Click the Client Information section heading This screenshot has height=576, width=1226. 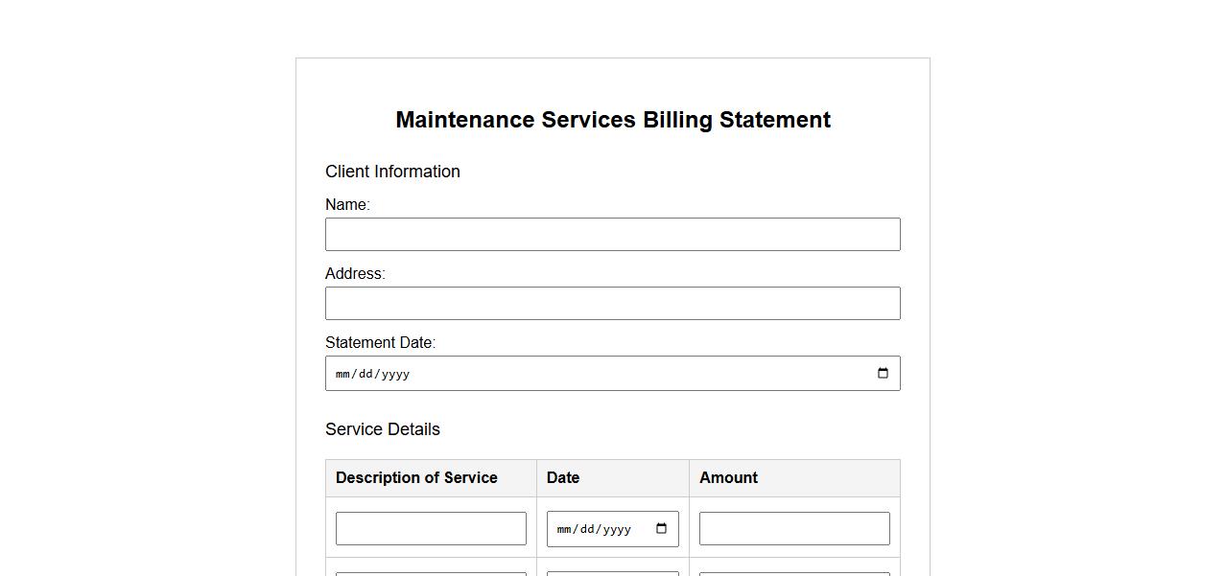392,172
